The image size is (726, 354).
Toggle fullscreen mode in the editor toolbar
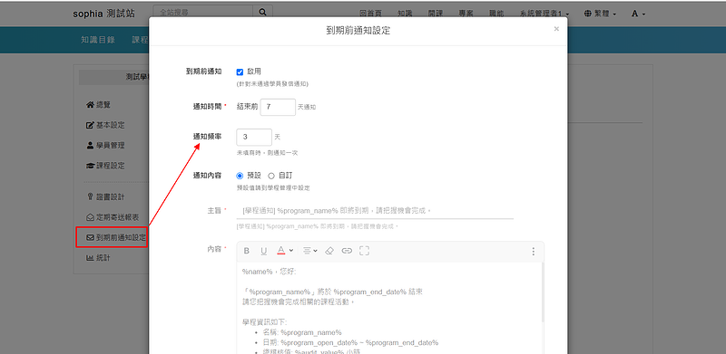pos(365,251)
